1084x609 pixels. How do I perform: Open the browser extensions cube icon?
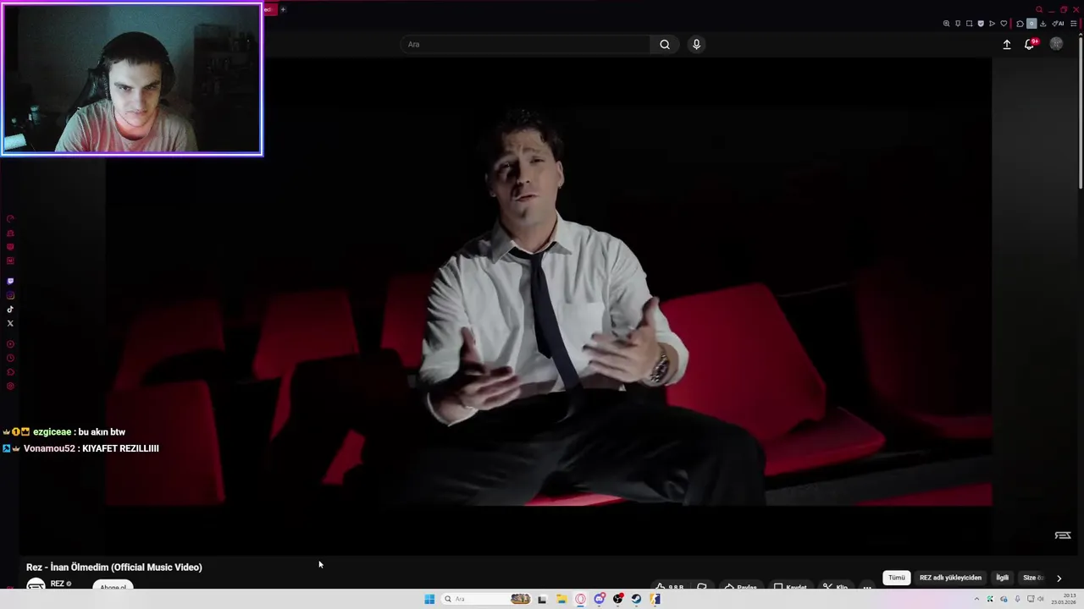1020,24
